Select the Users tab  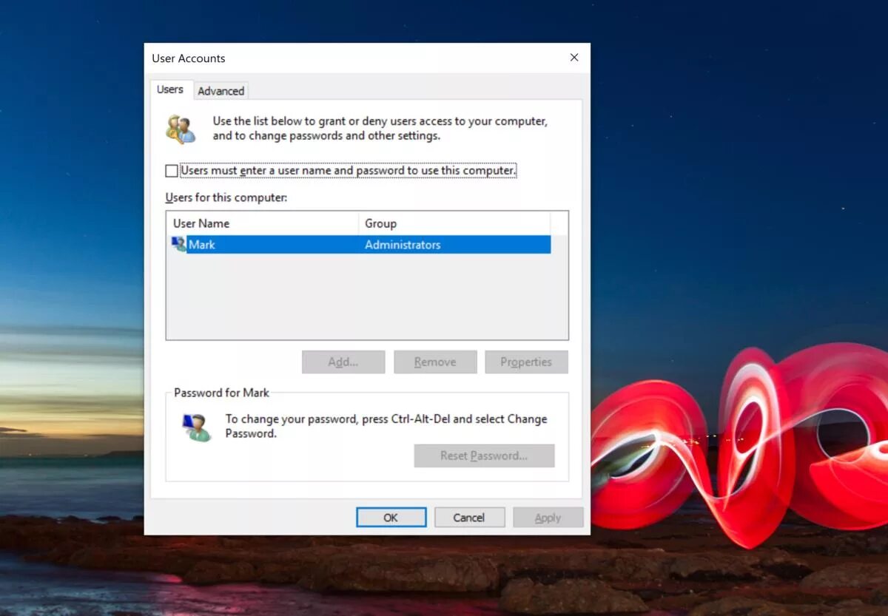(169, 89)
